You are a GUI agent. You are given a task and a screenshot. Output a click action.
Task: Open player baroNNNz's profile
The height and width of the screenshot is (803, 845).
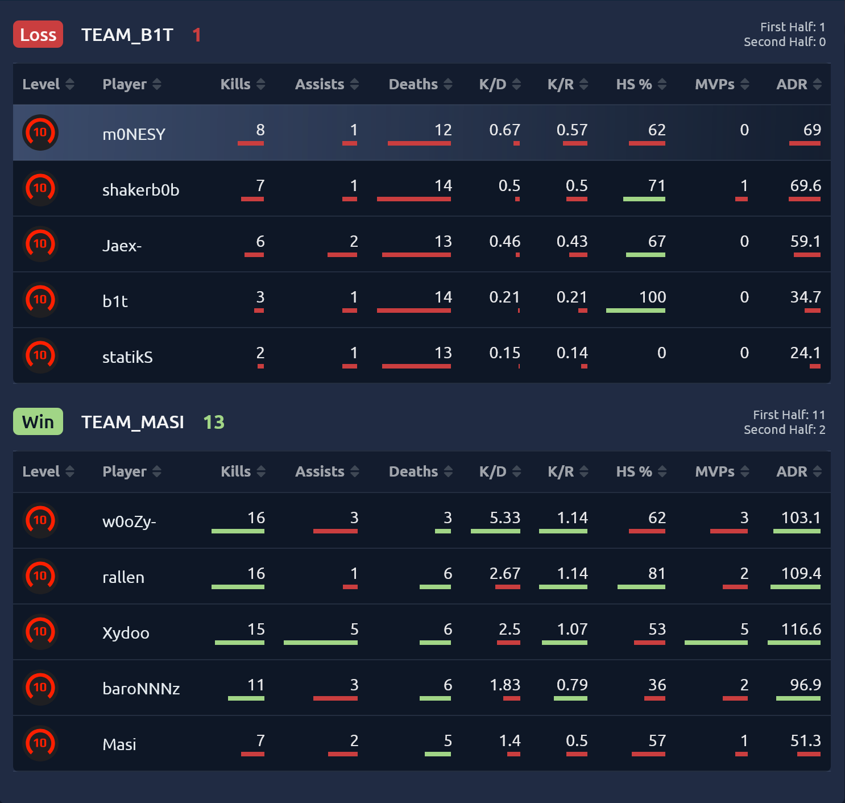tap(141, 689)
